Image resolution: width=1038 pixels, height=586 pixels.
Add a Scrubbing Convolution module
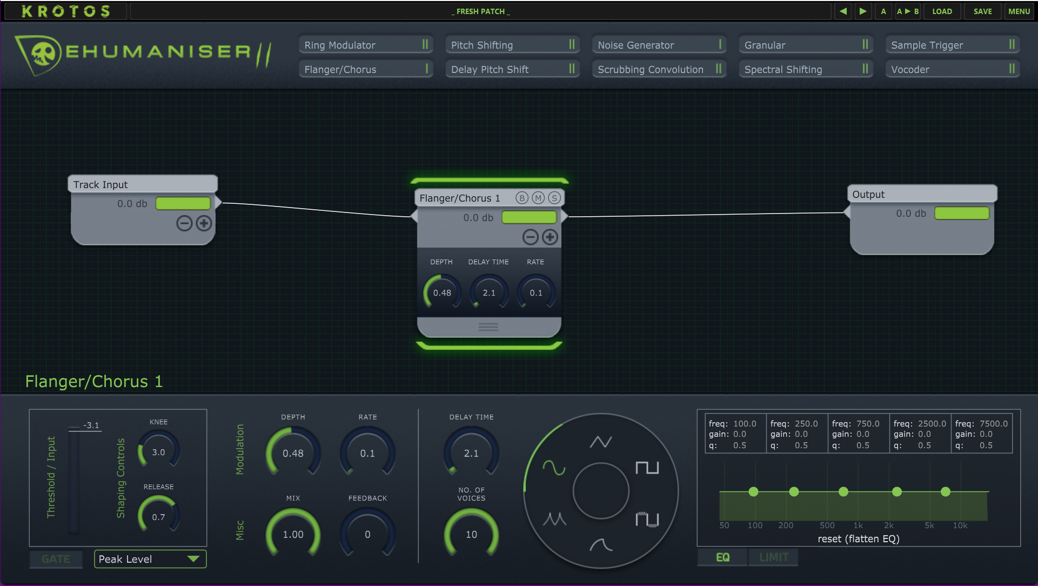[x=659, y=69]
